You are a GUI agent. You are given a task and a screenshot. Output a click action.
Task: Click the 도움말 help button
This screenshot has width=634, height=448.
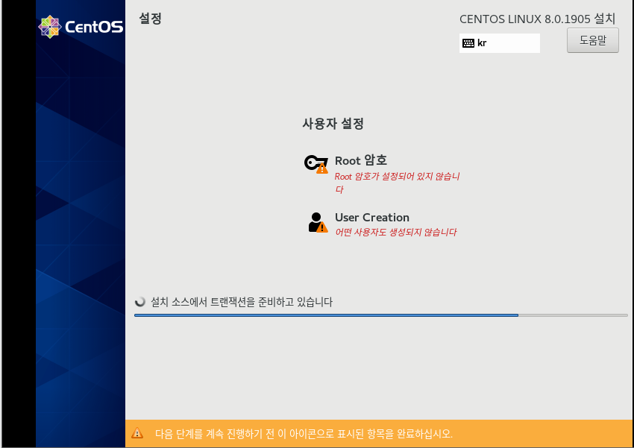pyautogui.click(x=593, y=40)
